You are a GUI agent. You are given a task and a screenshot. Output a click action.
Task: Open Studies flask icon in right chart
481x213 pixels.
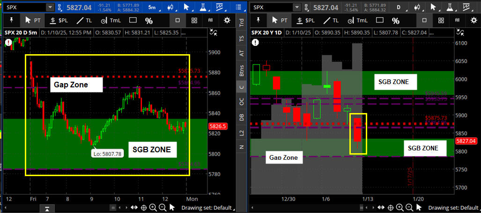click(450, 7)
